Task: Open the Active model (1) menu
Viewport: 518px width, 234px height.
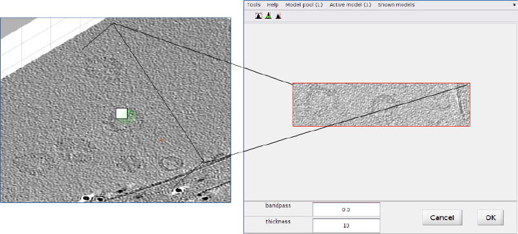Action: coord(350,5)
